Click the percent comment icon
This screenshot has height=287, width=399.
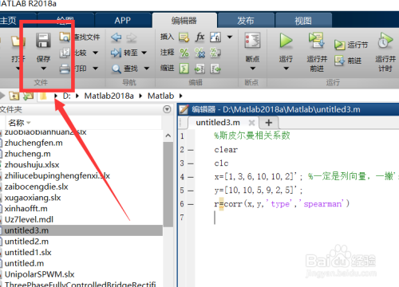click(x=184, y=53)
